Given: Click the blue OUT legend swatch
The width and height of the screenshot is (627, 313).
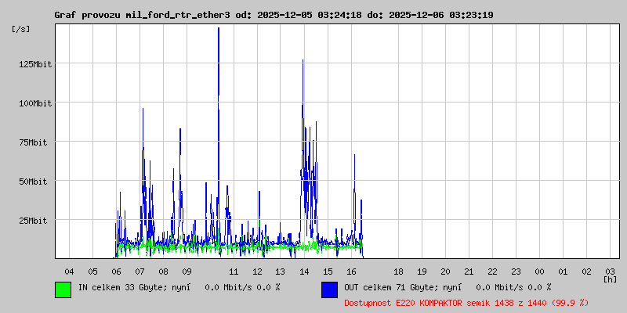Looking at the screenshot, I should pyautogui.click(x=329, y=290).
